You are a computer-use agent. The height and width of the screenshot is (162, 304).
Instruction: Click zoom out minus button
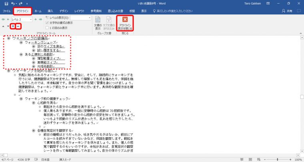coord(265,160)
